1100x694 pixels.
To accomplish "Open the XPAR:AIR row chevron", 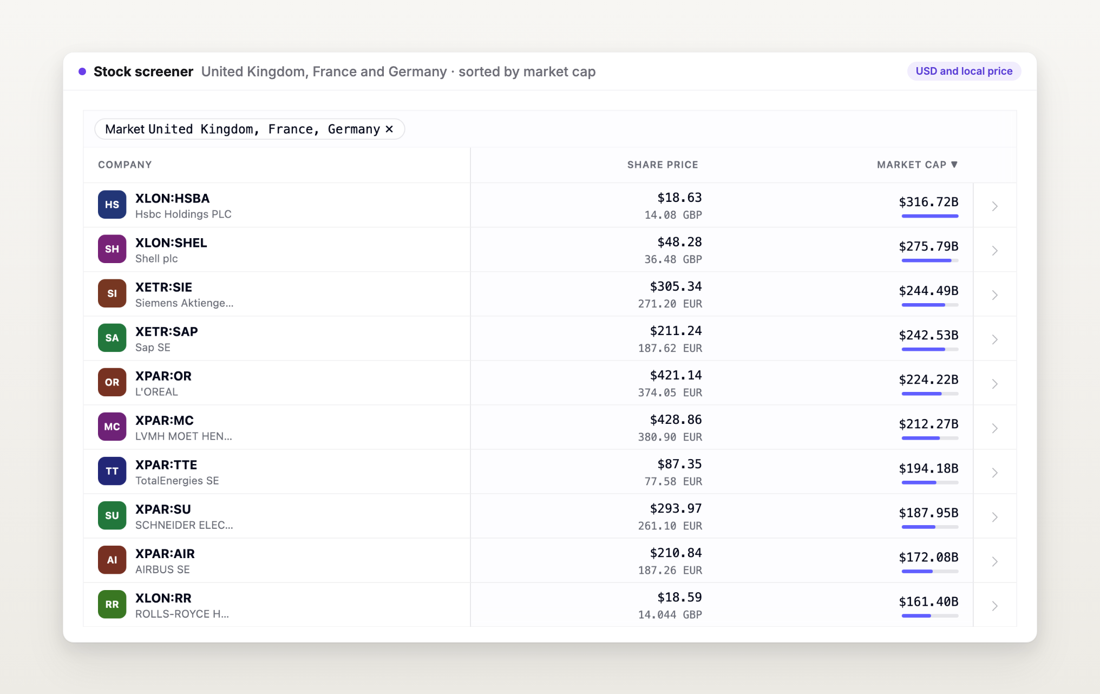I will pos(995,561).
